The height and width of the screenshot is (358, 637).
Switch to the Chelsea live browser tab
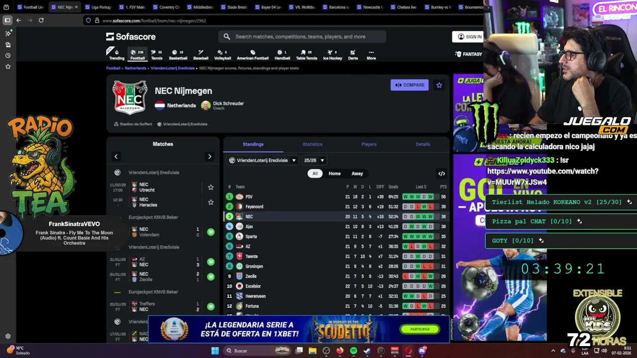[403, 7]
